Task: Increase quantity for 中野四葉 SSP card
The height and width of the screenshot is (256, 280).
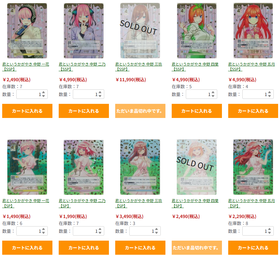Action: 213,93
